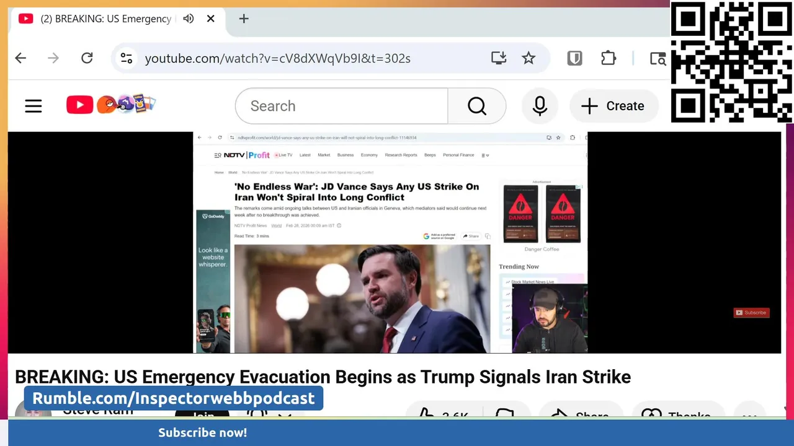Install or cast using the address bar screen icon
This screenshot has width=794, height=446.
tap(498, 58)
